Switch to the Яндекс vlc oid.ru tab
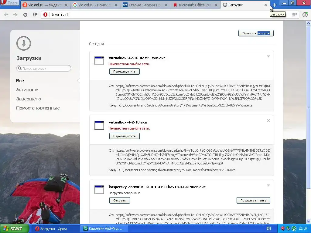This screenshot has height=233, width=311. pos(45,5)
